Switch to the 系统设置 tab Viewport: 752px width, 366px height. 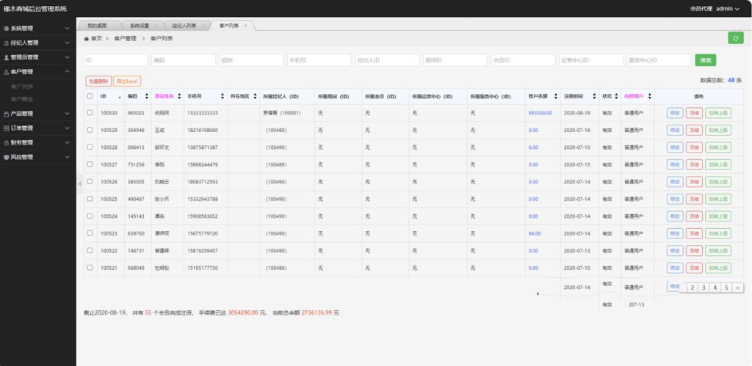(140, 26)
